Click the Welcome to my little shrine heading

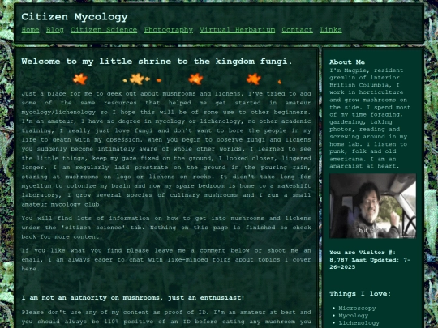pyautogui.click(x=157, y=62)
